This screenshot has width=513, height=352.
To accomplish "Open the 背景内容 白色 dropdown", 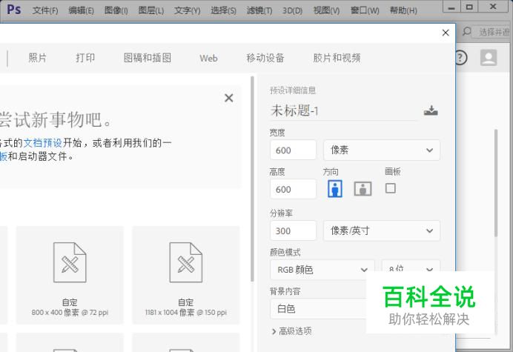I will [319, 308].
